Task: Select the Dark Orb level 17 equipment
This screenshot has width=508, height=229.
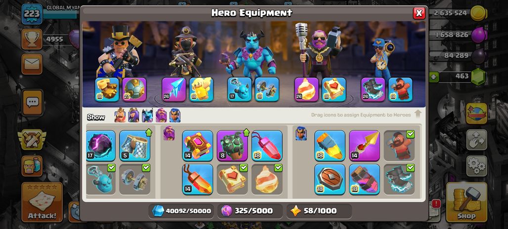Action: [101, 145]
